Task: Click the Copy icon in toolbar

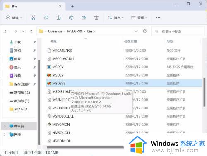Action: coord(46,18)
